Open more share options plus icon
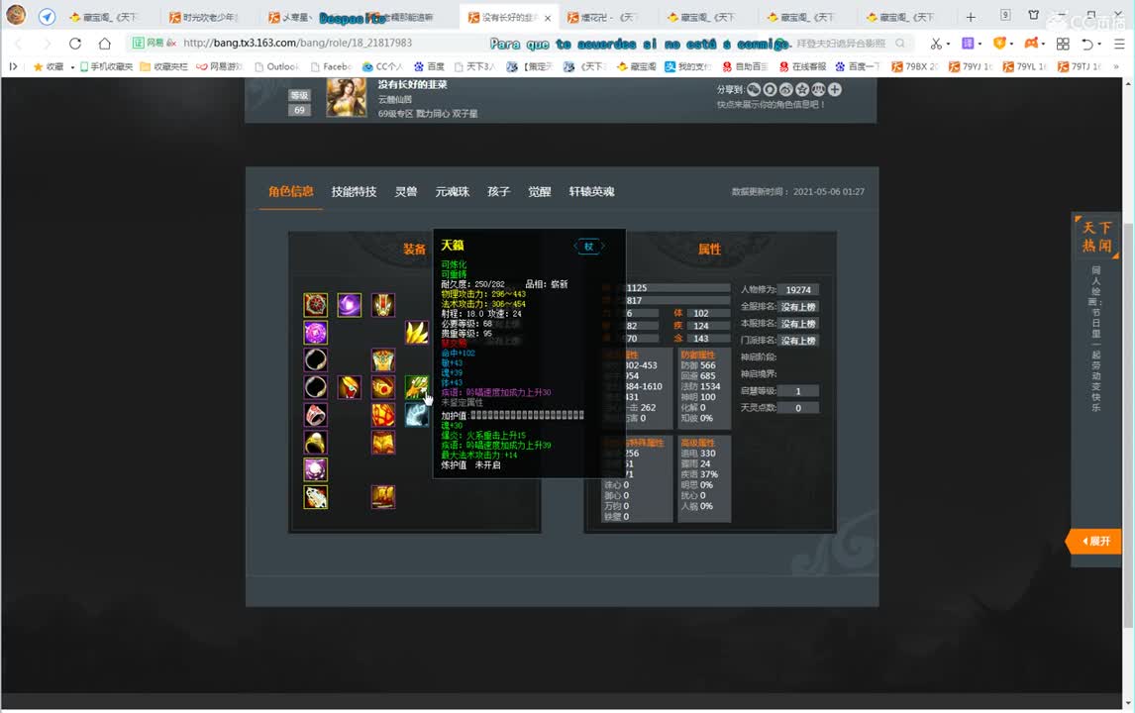Screen dimensions: 1135x713 (x=835, y=90)
